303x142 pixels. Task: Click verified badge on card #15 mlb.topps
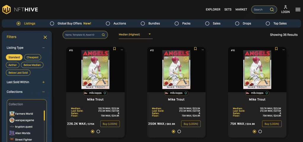105,93
